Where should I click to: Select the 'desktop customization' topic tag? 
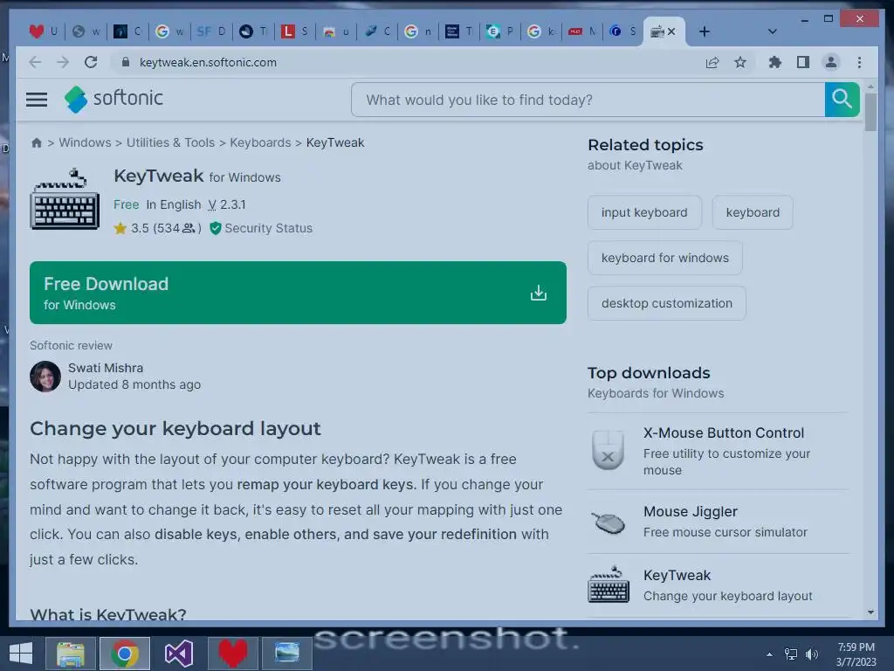(x=666, y=303)
